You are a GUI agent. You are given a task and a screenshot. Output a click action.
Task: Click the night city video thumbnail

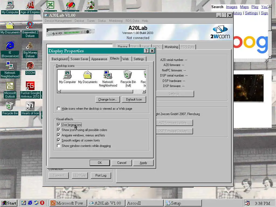tap(249, 88)
